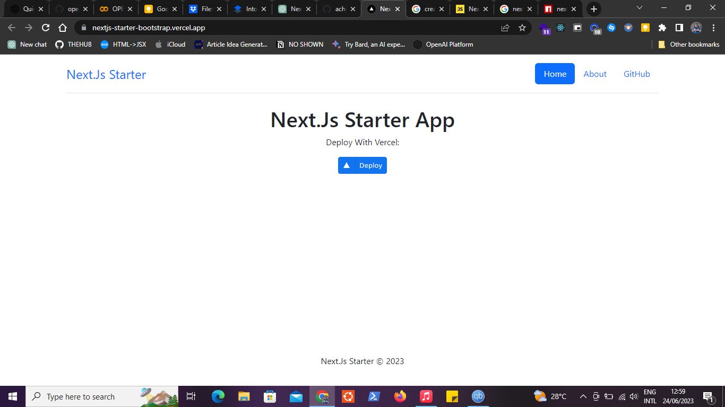Viewport: 725px width, 407px height.
Task: Click the Vercel triangle icon on Deploy button
Action: tap(347, 165)
